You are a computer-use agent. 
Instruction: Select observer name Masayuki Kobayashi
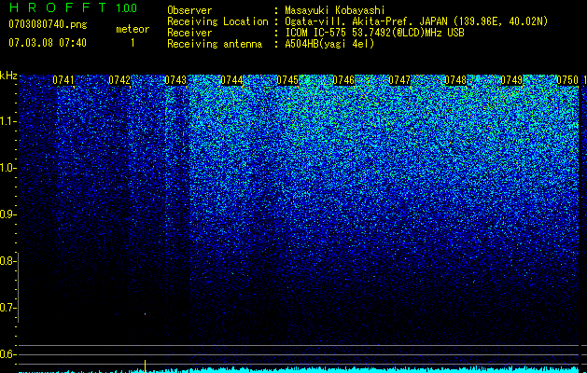tap(335, 10)
